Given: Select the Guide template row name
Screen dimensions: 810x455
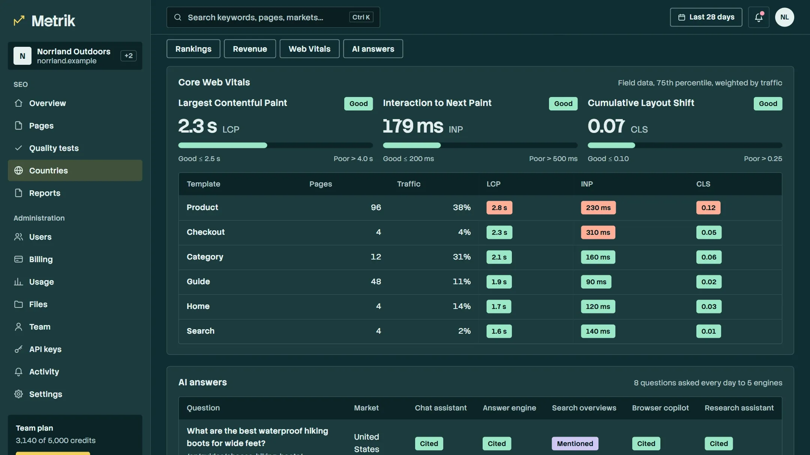Looking at the screenshot, I should click(x=198, y=282).
